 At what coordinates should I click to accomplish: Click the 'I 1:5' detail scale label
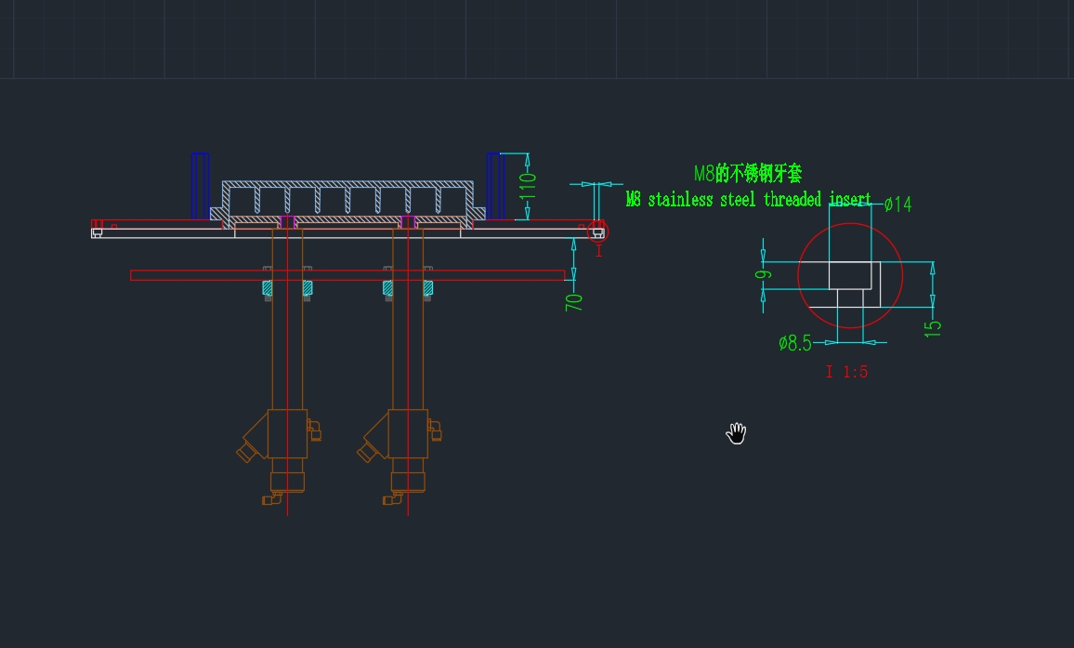(846, 372)
